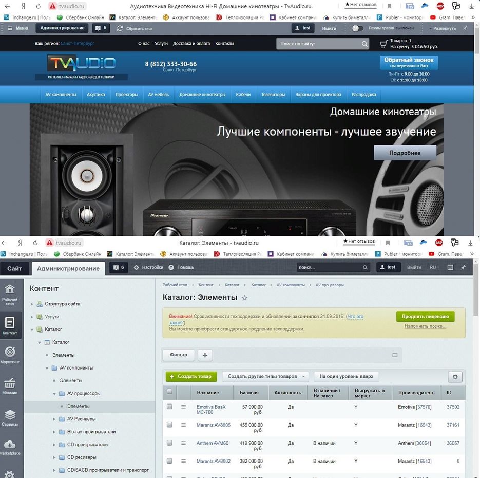Open Акустика site menu item
Viewport: 480px width, 478px height.
[x=96, y=95]
